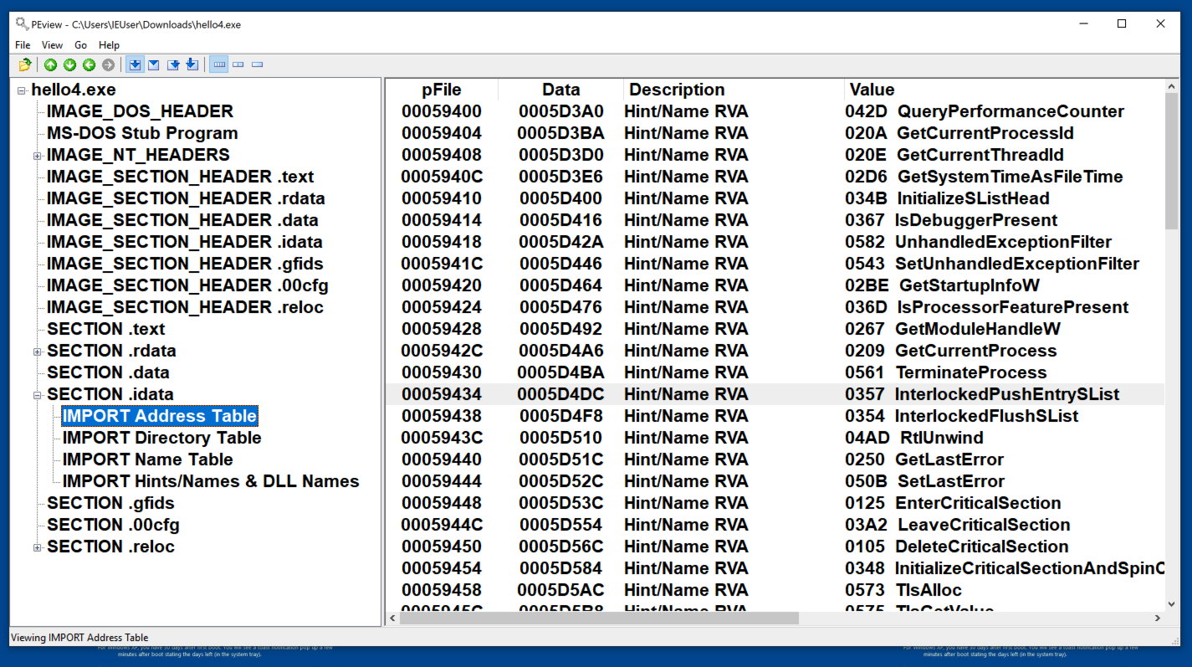Click the vertical scrollbar up arrow
The width and height of the screenshot is (1192, 667).
pyautogui.click(x=1171, y=85)
